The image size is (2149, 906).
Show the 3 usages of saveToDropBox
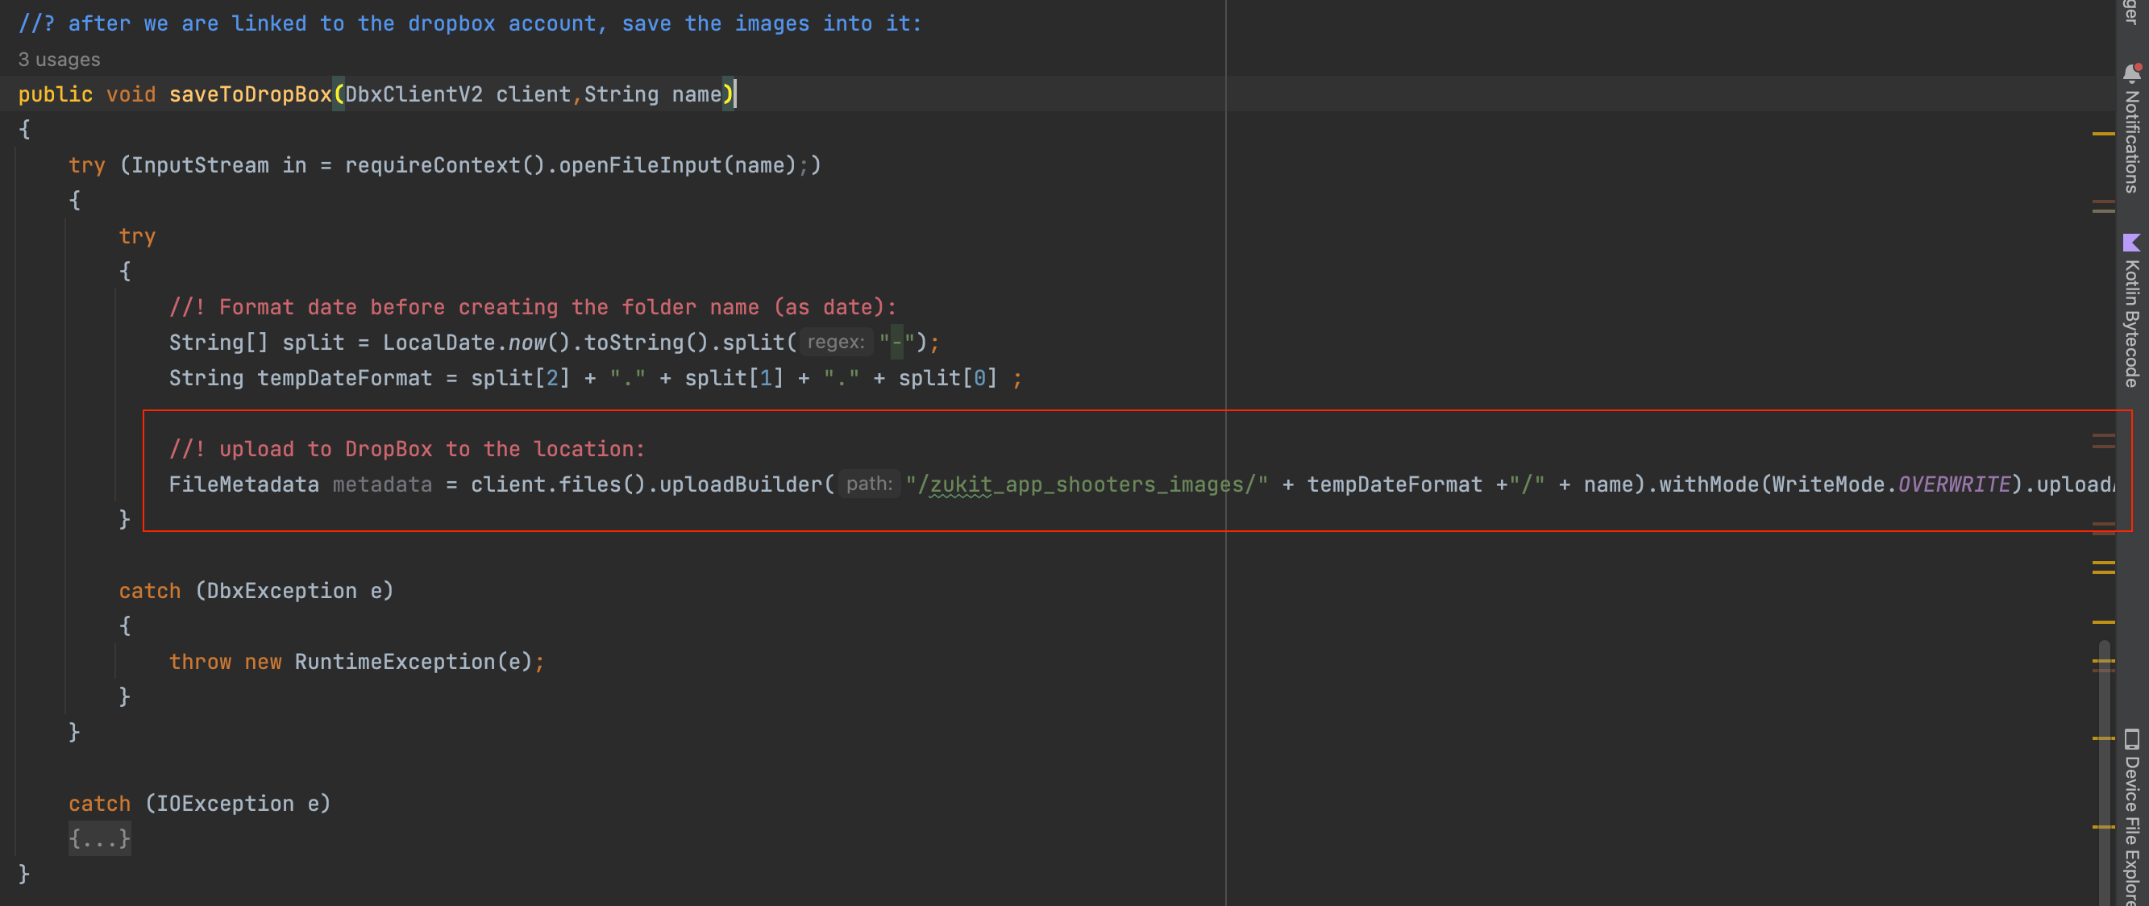click(x=59, y=59)
